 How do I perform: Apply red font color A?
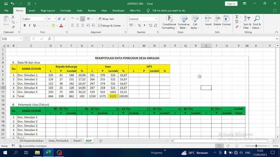(x=61, y=26)
